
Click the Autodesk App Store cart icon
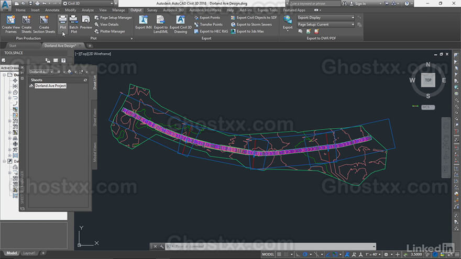click(387, 4)
